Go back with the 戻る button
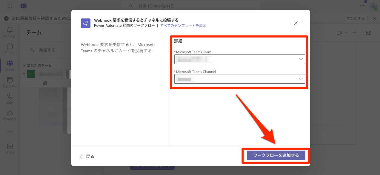 [87, 156]
